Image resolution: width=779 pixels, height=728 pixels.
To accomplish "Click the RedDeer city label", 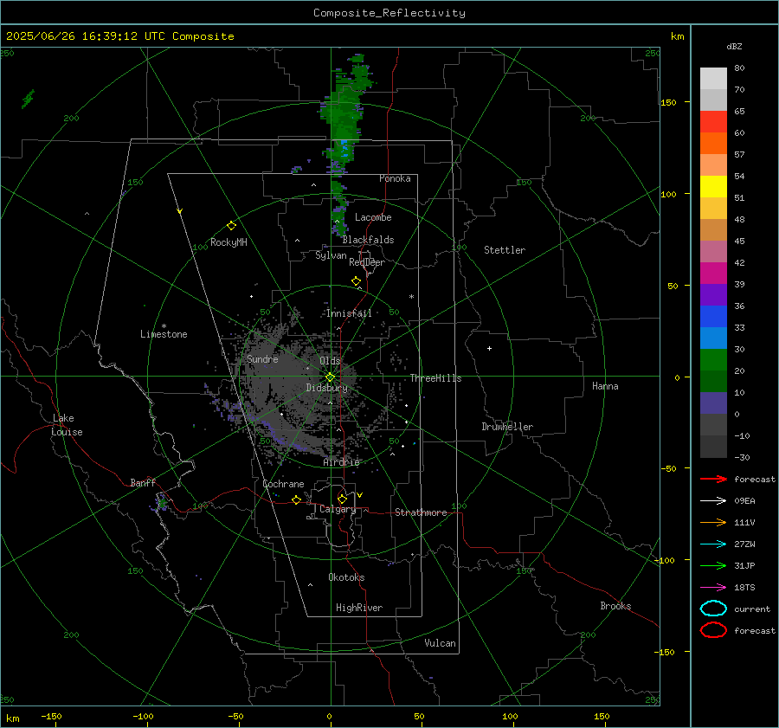I will [x=367, y=262].
